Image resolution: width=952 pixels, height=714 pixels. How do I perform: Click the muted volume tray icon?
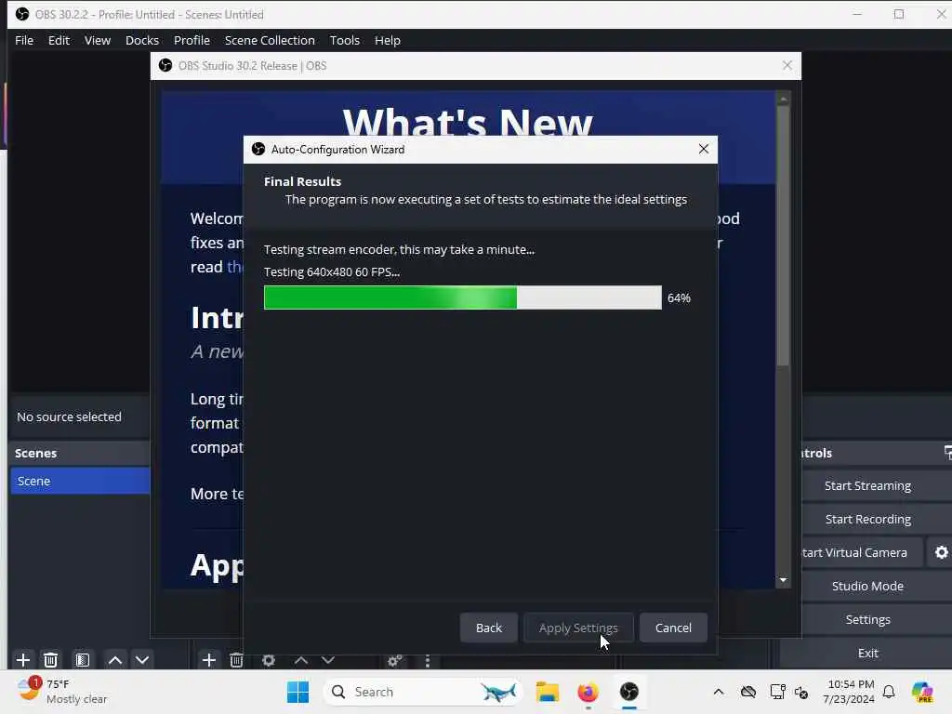click(x=800, y=692)
